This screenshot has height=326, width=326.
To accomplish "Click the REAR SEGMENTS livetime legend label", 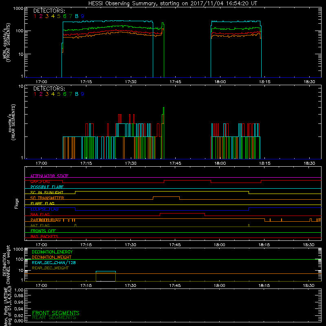I will [54, 317].
